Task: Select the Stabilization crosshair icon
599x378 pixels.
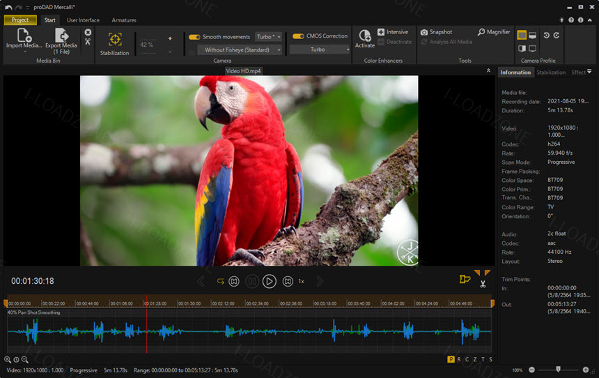Action: 115,39
